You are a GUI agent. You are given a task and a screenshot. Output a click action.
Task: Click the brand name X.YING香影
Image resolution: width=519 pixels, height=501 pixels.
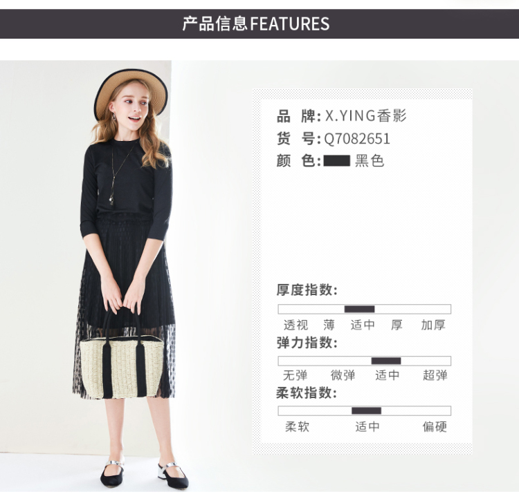(366, 116)
